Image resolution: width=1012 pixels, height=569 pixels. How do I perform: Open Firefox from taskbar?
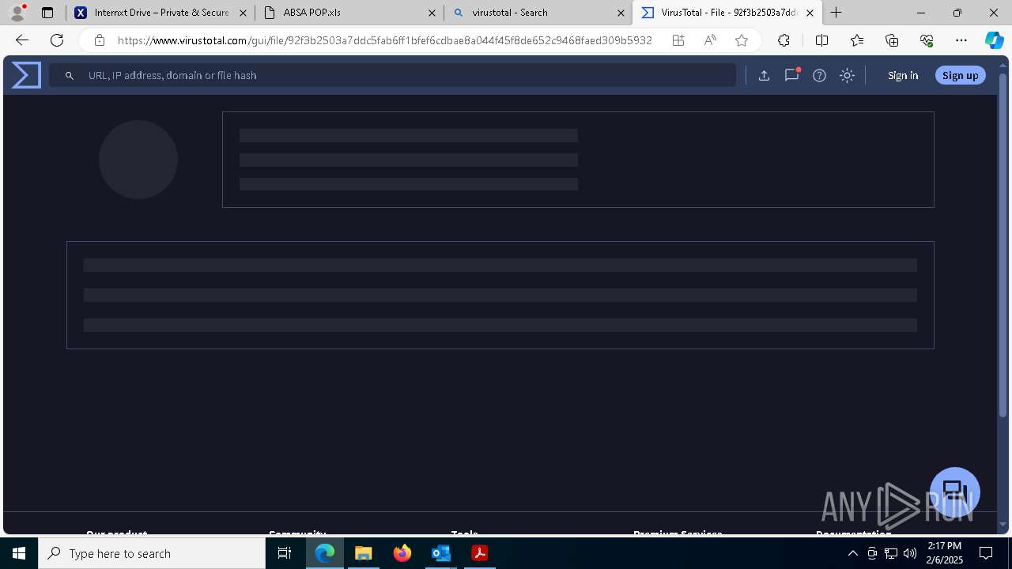(402, 553)
